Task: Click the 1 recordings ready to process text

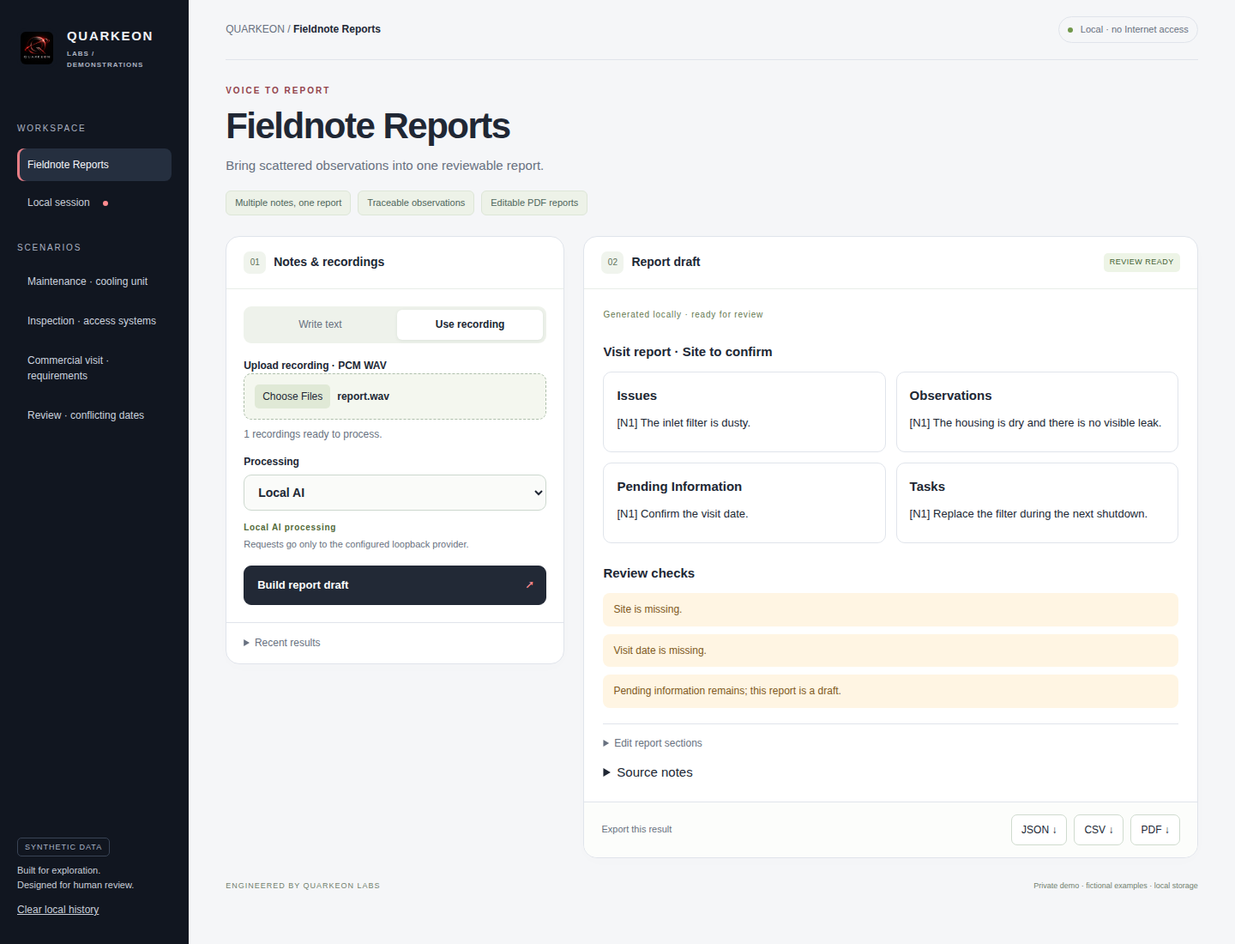Action: [313, 434]
